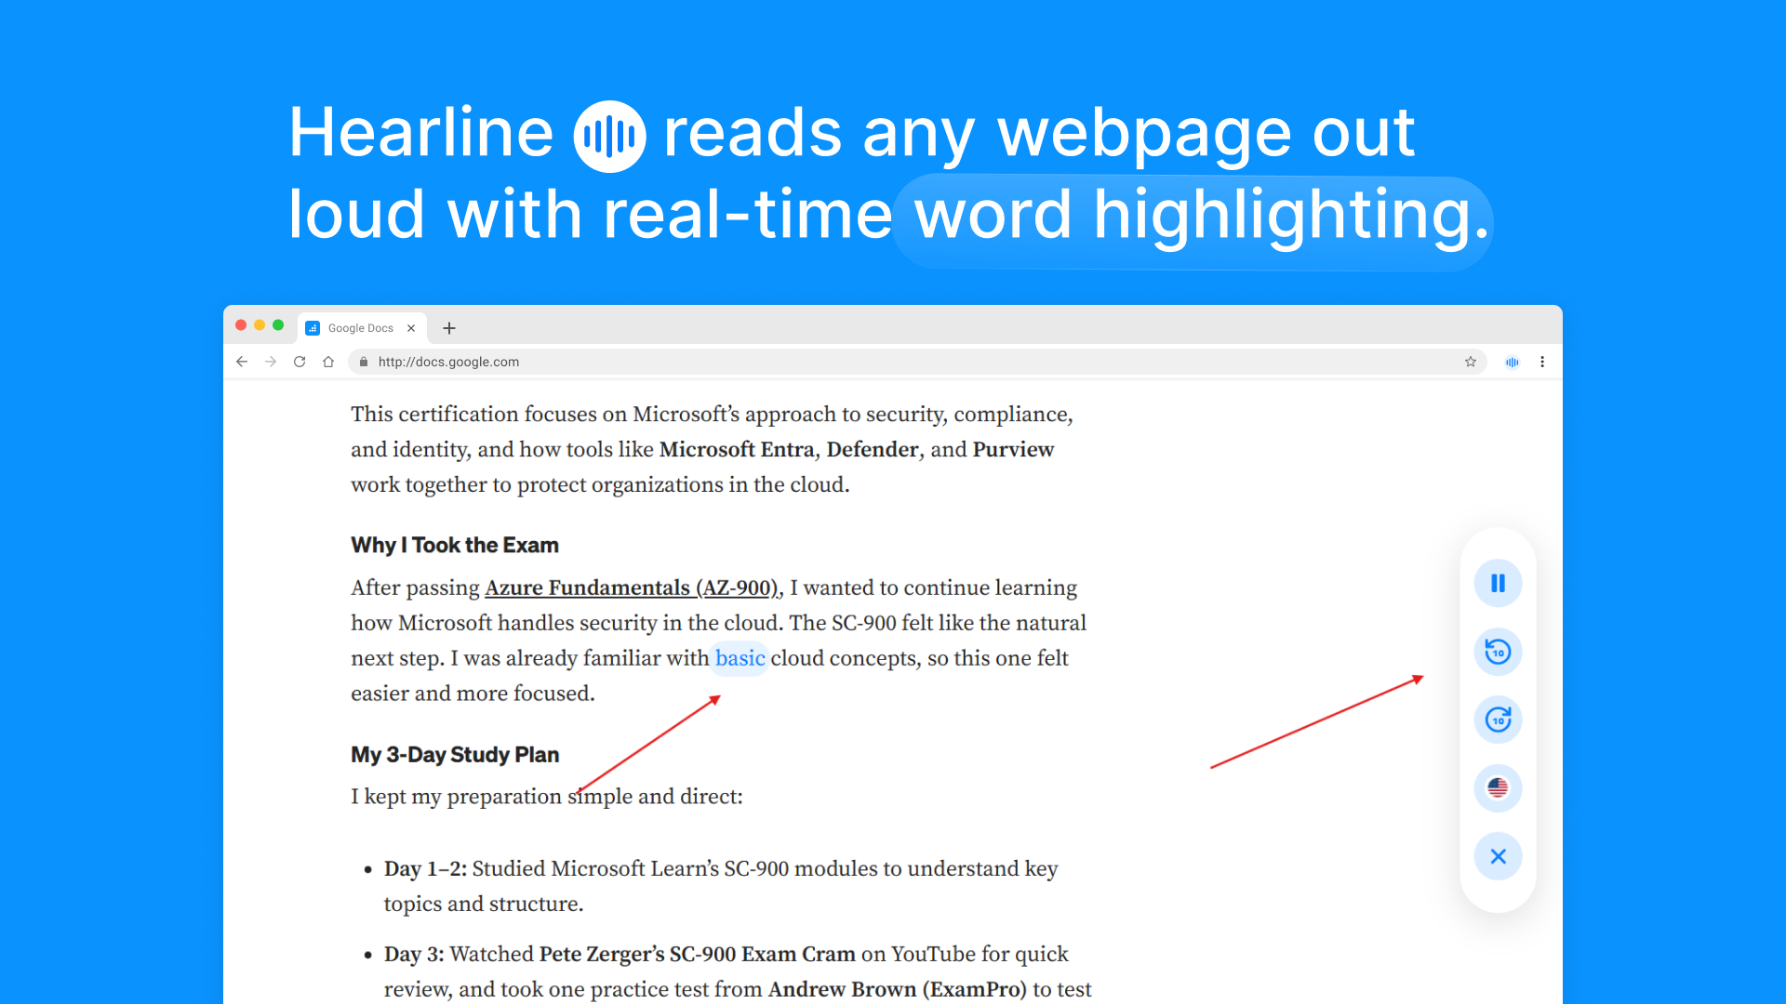This screenshot has width=1786, height=1004.
Task: Click the "Why I Took the Exam" heading
Action: coord(455,545)
